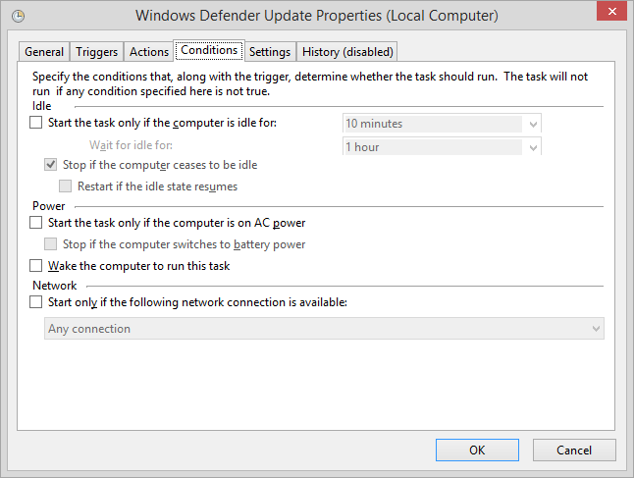The height and width of the screenshot is (478, 634).
Task: Click the 'Specify the conditions' description text
Action: coord(310,83)
